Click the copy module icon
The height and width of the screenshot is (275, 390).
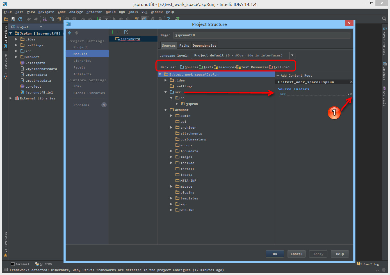coord(126,32)
